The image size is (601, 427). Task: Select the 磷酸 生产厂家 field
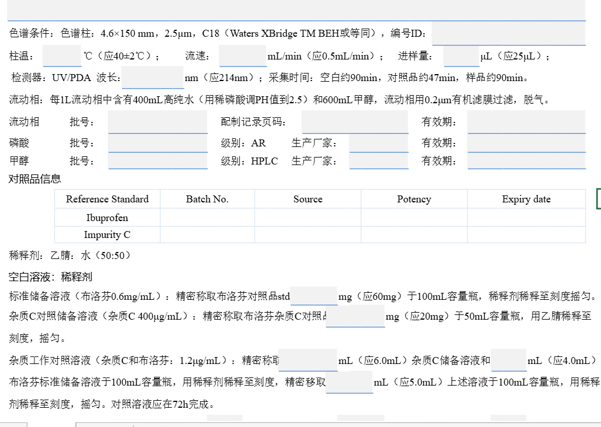pyautogui.click(x=379, y=143)
